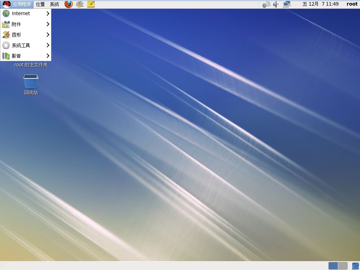
Task: Click the root user name button
Action: (352, 4)
